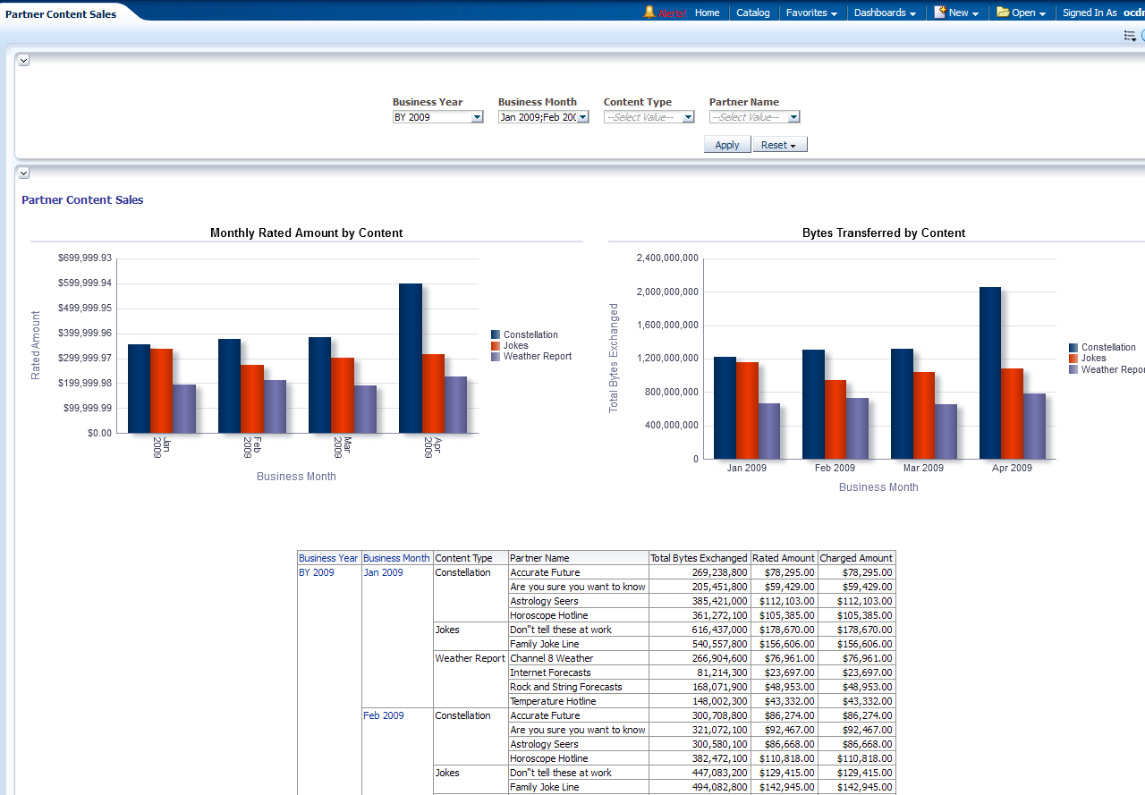Viewport: 1145px width, 795px height.
Task: Open the Dashboards menu
Action: pos(884,13)
